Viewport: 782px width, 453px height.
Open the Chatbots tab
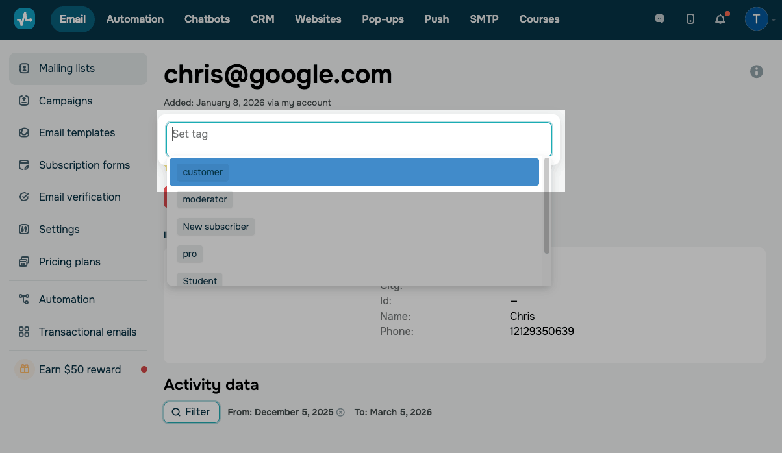pyautogui.click(x=207, y=19)
